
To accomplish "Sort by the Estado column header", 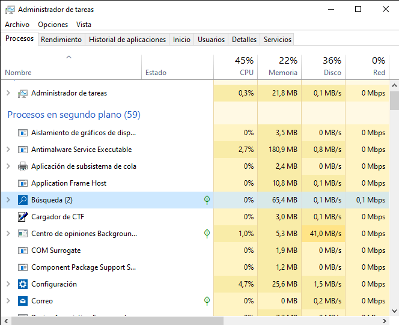I will (x=177, y=67).
